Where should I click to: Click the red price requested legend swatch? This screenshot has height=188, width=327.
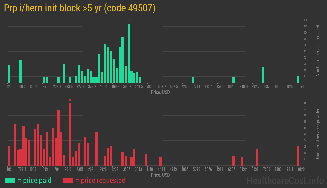click(x=68, y=180)
